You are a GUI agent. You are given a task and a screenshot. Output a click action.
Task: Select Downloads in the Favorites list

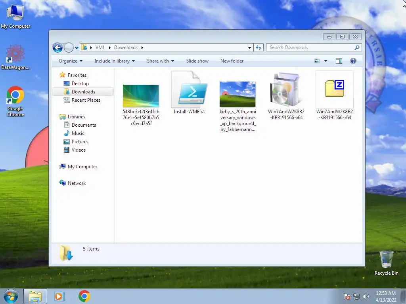(83, 92)
